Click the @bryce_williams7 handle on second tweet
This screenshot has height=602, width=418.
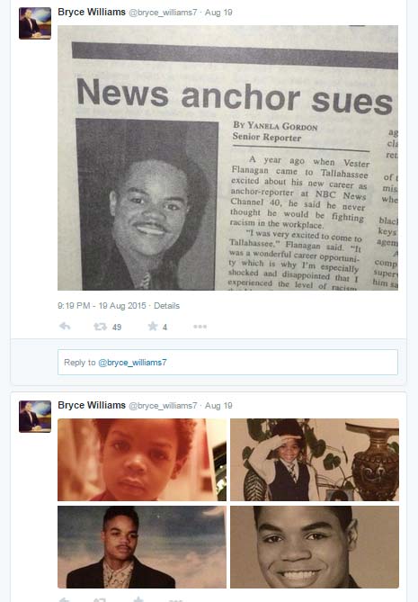click(x=163, y=406)
